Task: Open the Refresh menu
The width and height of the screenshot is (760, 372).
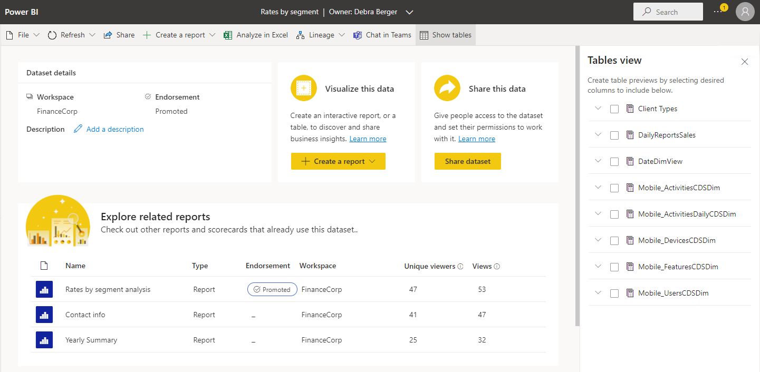Action: point(72,35)
